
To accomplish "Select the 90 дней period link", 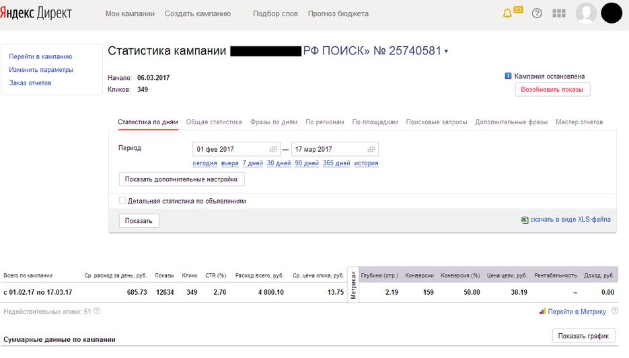I will 307,163.
